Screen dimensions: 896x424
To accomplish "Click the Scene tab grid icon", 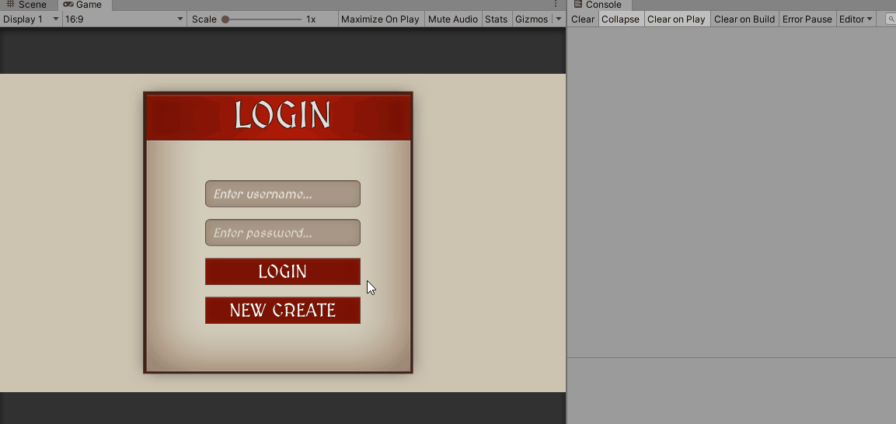I will tap(10, 5).
